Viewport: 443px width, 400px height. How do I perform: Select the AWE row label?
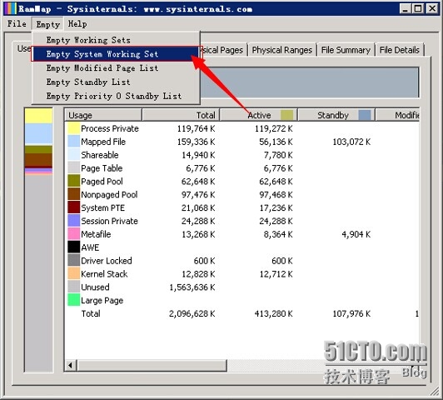pyautogui.click(x=90, y=247)
